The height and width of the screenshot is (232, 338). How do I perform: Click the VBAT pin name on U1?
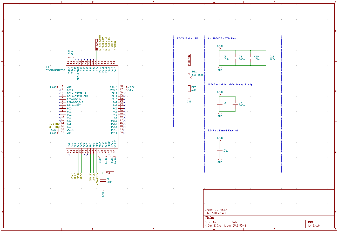(x=70, y=87)
